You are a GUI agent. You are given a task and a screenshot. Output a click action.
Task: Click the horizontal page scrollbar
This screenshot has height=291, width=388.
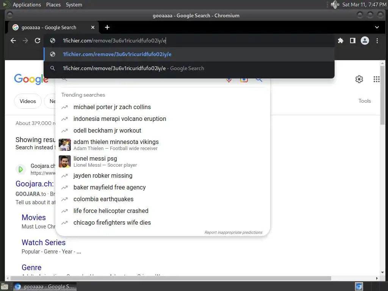(171, 278)
